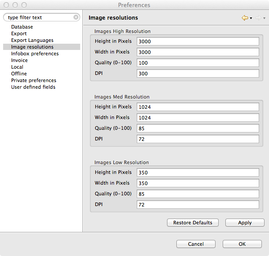Screen dimensions: 269x256
Task: Select Image resolutions in the sidebar
Action: tap(41, 47)
